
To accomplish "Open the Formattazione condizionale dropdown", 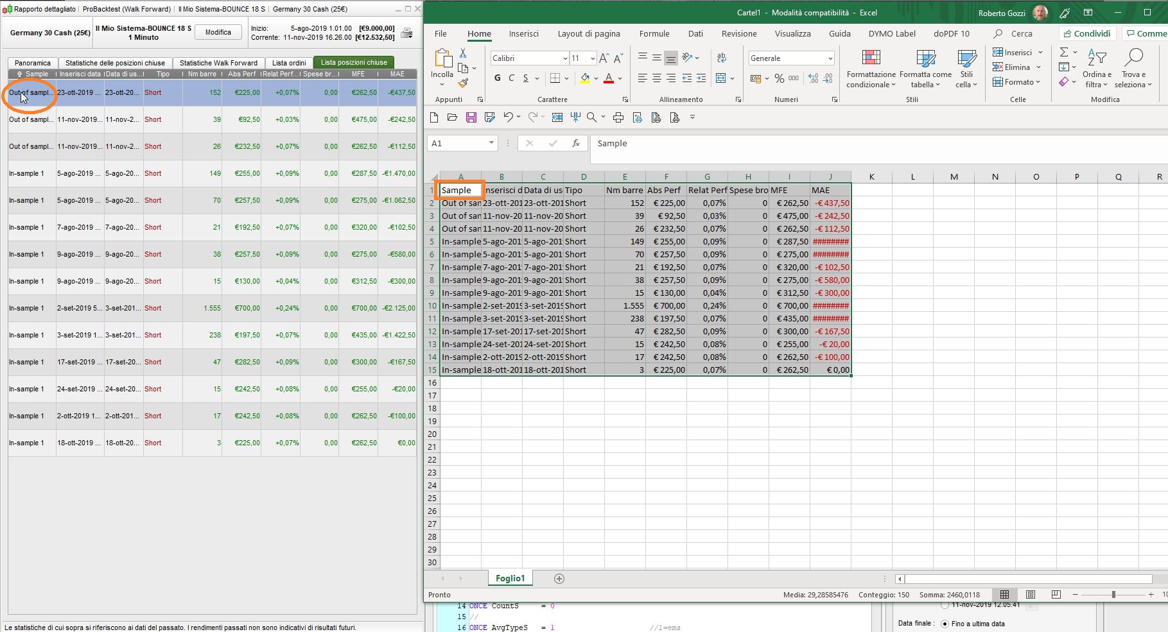I will [871, 71].
